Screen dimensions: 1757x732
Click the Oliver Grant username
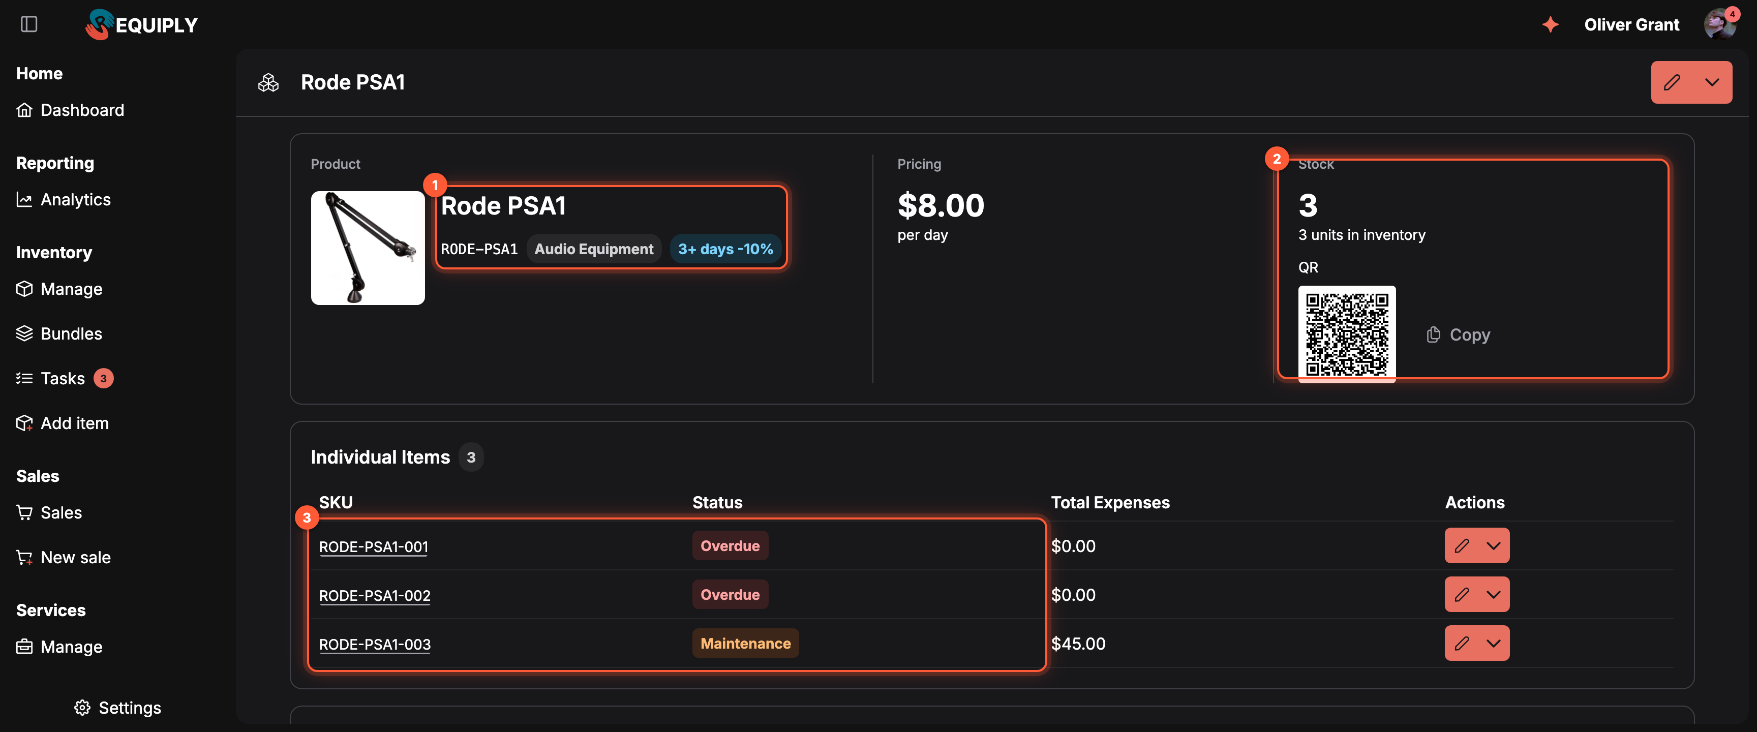pos(1631,24)
